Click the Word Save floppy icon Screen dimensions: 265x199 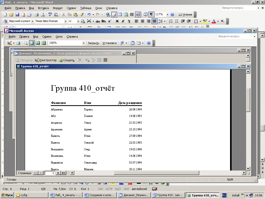(x=17, y=15)
